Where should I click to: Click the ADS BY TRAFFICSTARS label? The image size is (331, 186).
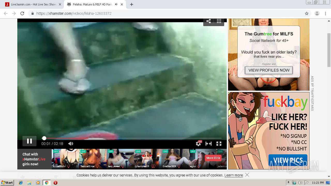[x=312, y=94]
